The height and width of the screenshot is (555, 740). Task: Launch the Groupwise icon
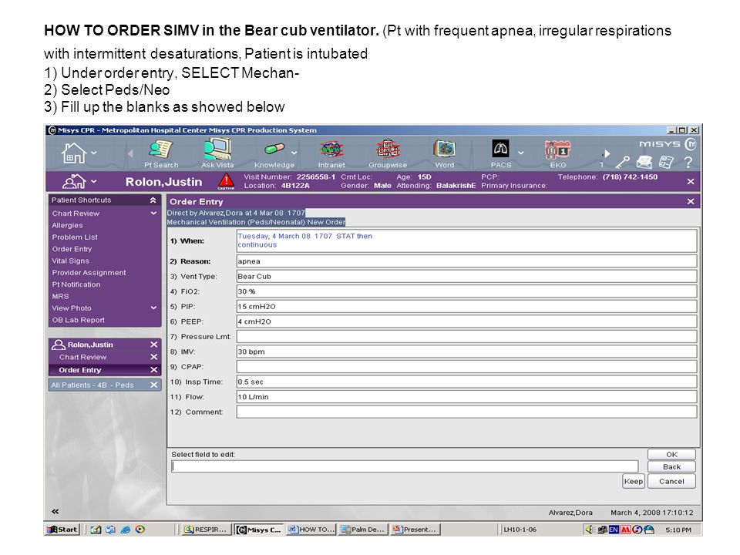click(x=388, y=149)
